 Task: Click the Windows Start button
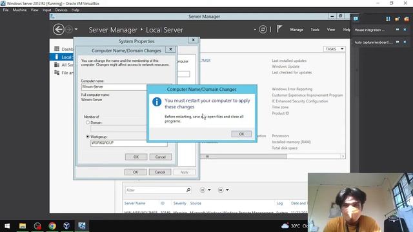point(7,226)
